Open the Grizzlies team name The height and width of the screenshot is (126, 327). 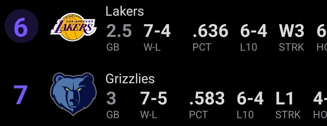pyautogui.click(x=130, y=79)
